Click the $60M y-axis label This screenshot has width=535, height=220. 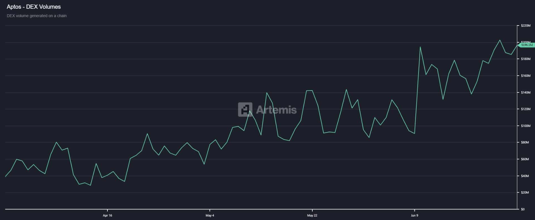(x=525, y=159)
